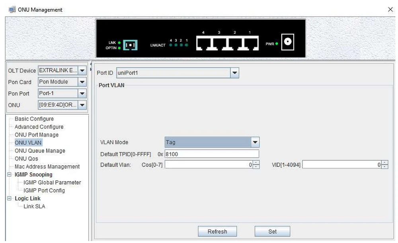Click the ONU Management window icon
398x243 pixels.
[x=11, y=10]
